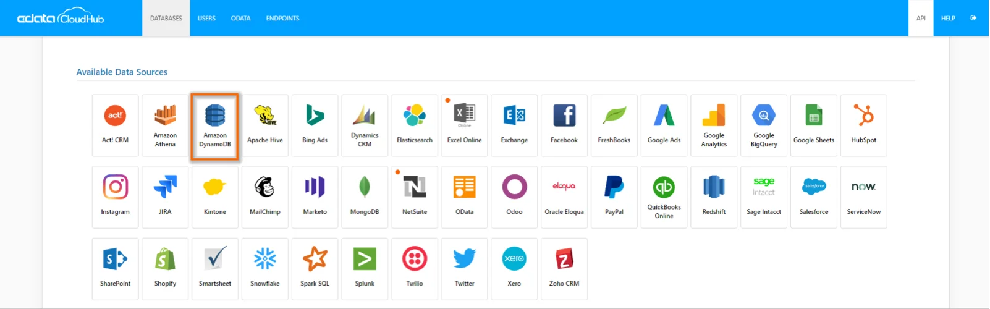Open the Shopify data source
The image size is (990, 309).
[165, 269]
